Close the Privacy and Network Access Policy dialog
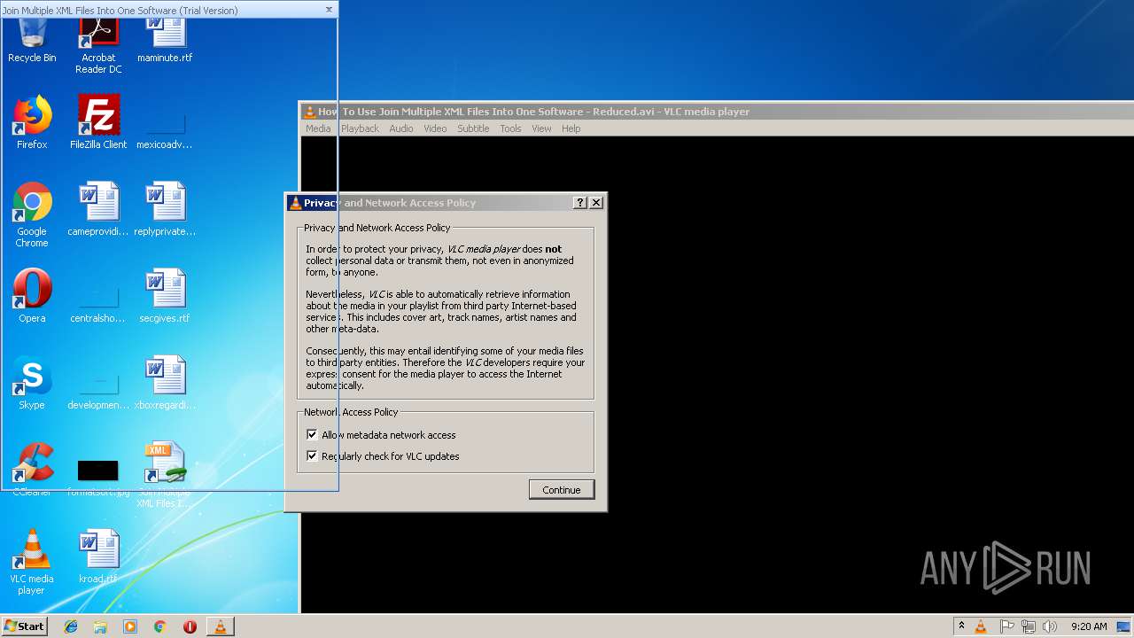 coord(596,203)
